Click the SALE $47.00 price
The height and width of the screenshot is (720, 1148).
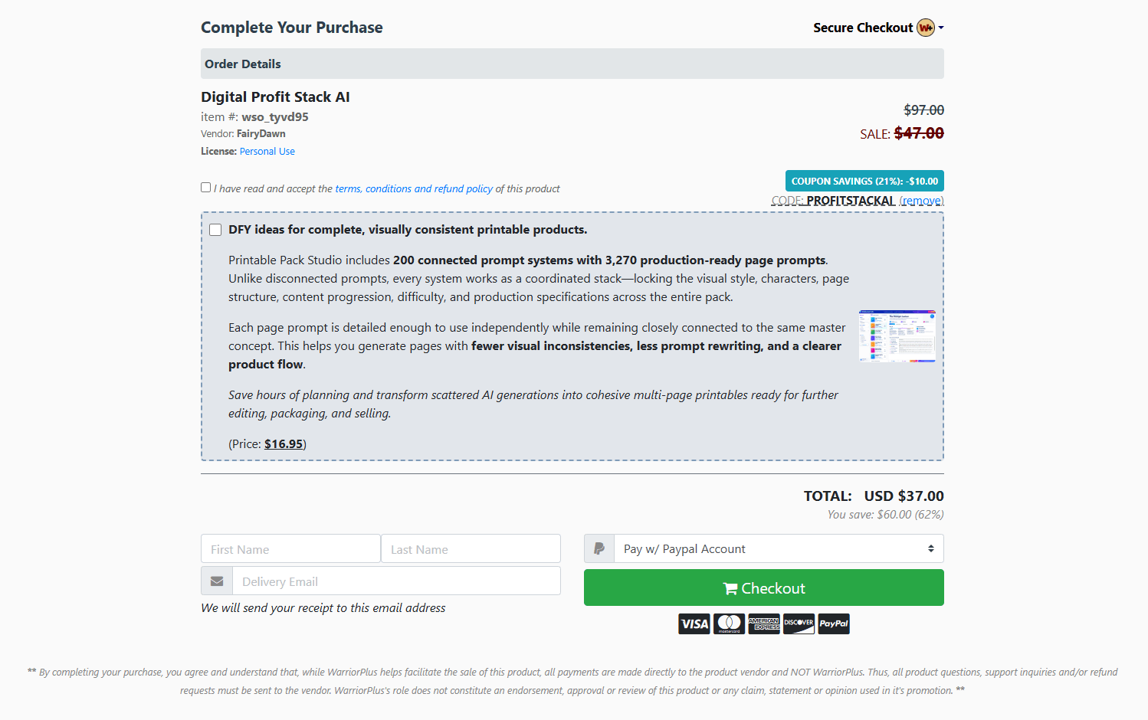coord(902,133)
